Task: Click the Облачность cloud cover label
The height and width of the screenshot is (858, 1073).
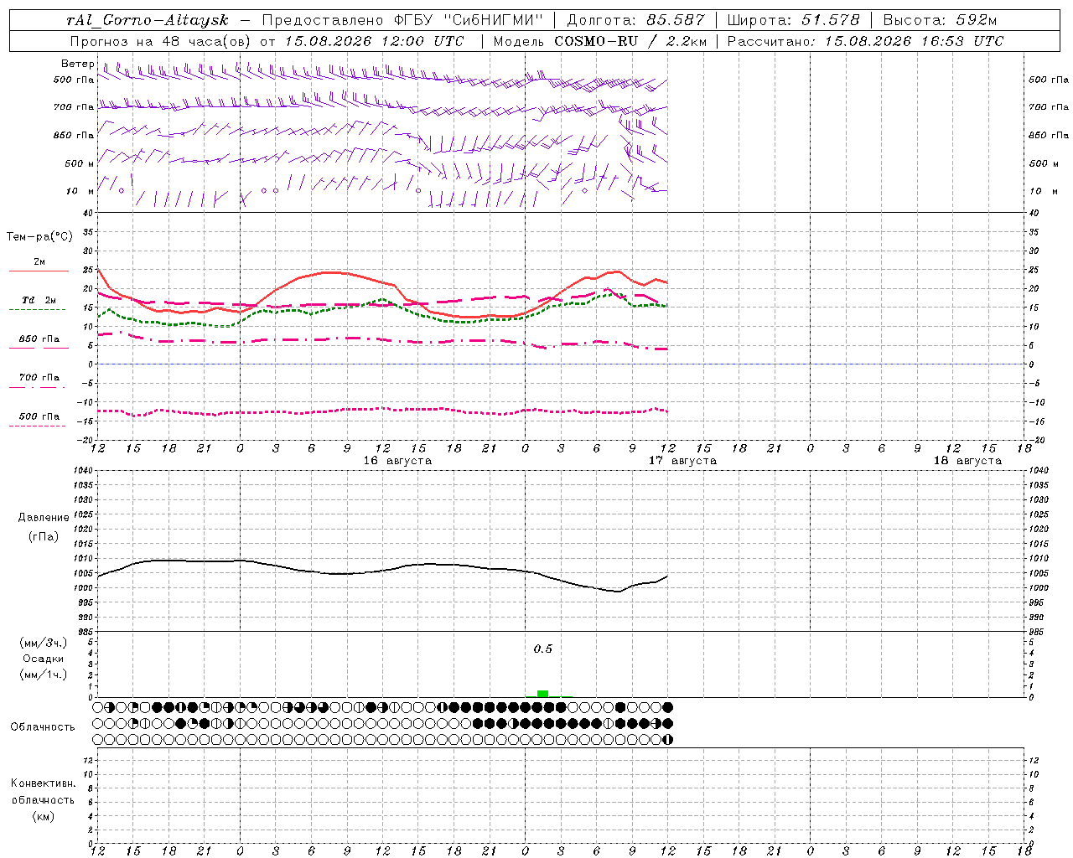Action: 43,726
